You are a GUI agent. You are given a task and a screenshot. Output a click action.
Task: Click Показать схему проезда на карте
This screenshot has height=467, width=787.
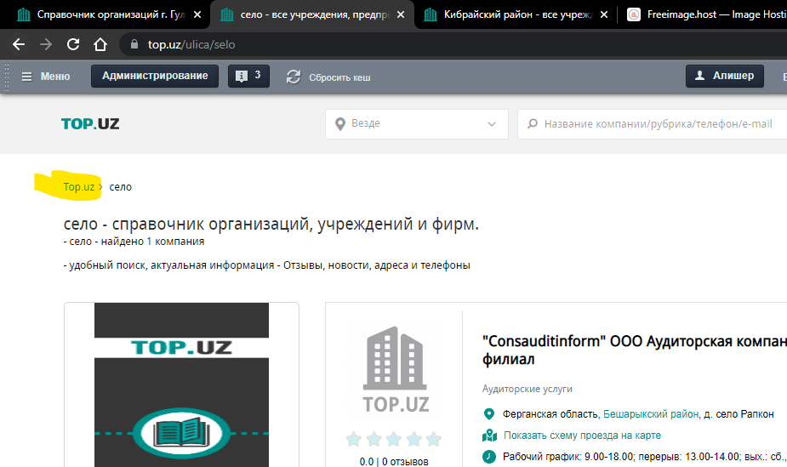coord(582,436)
